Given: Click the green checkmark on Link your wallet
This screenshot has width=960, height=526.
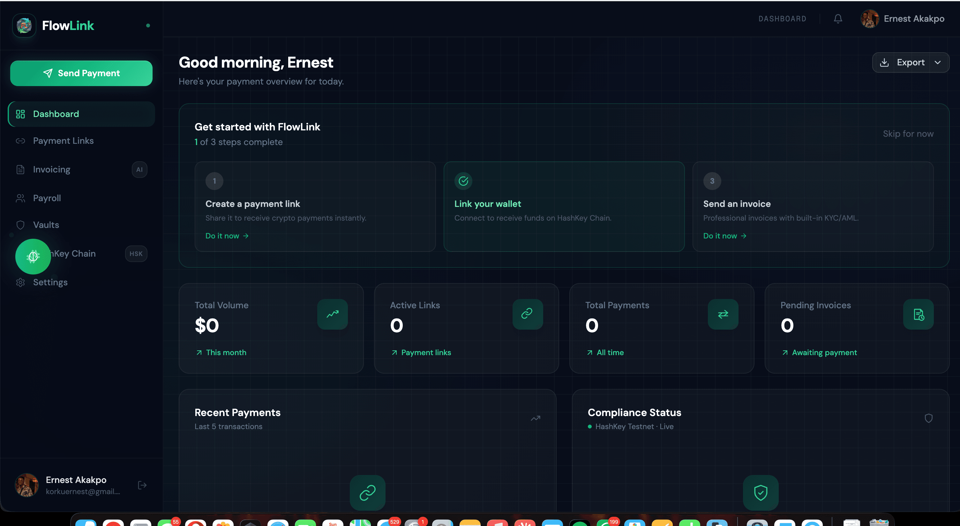Looking at the screenshot, I should tap(463, 181).
